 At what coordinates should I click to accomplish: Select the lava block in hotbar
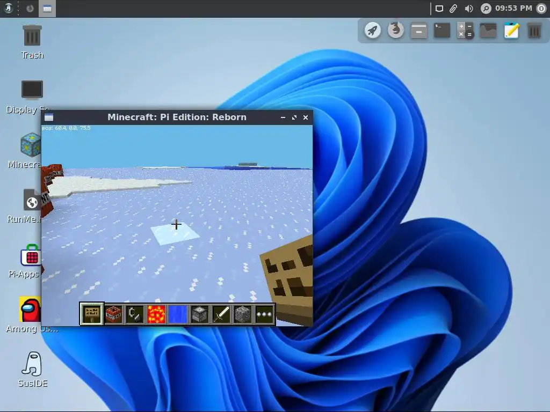tap(156, 314)
